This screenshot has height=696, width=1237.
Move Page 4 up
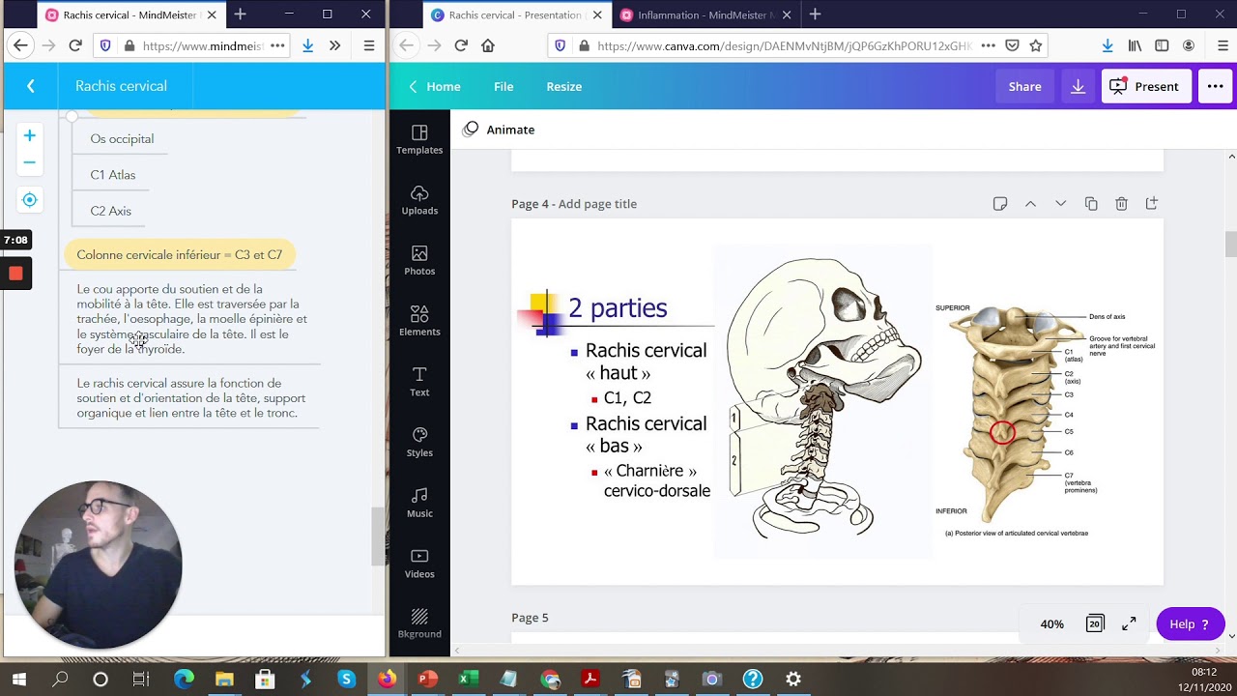pos(1030,204)
